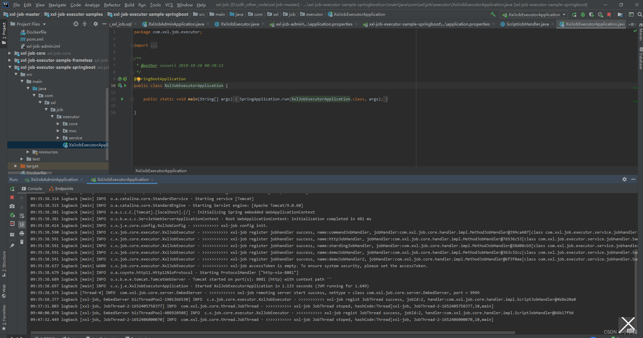
Task: Select the XxlJobExecutorApplication file in project tree
Action: 85,145
